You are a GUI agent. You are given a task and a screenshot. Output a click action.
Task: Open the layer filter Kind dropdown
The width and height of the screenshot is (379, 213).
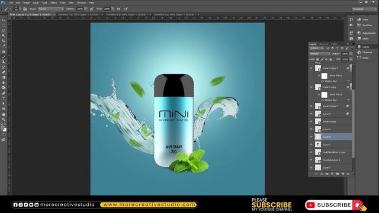coord(317,49)
